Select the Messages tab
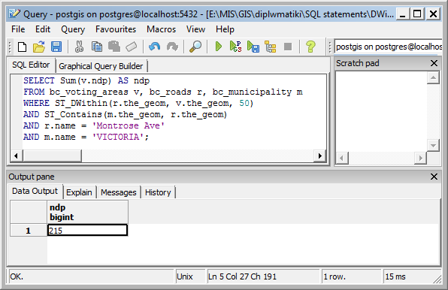This screenshot has height=290, width=448. (x=119, y=192)
